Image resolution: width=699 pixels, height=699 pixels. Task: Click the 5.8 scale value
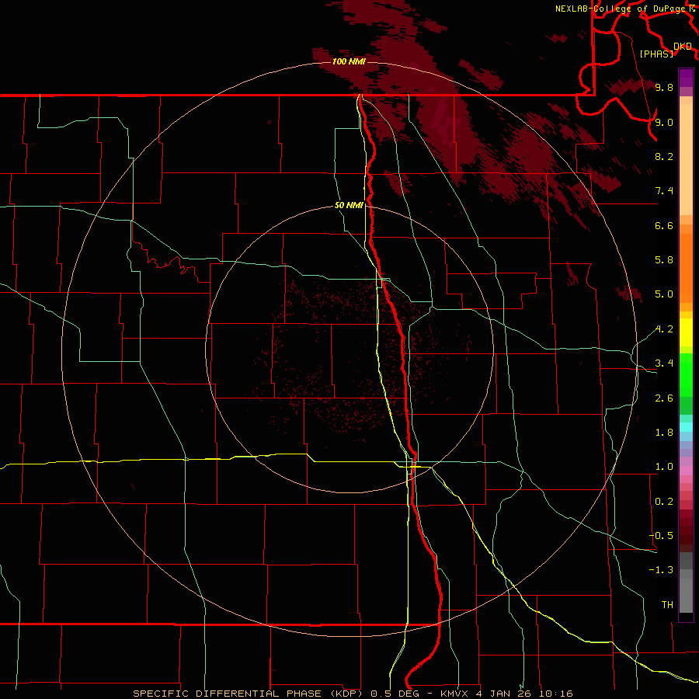tap(664, 260)
